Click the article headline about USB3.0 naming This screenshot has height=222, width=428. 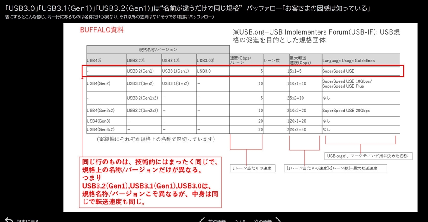coord(188,8)
